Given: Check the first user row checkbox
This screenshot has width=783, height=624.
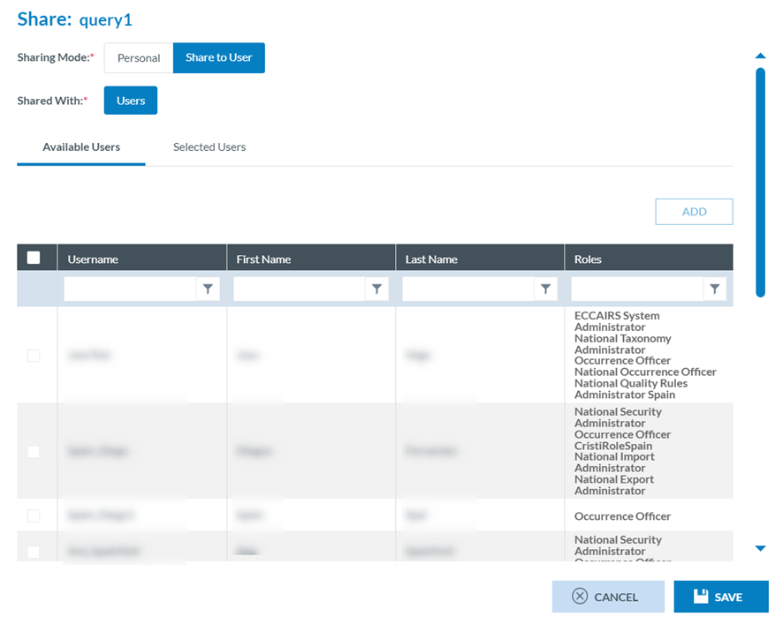Looking at the screenshot, I should [x=34, y=356].
